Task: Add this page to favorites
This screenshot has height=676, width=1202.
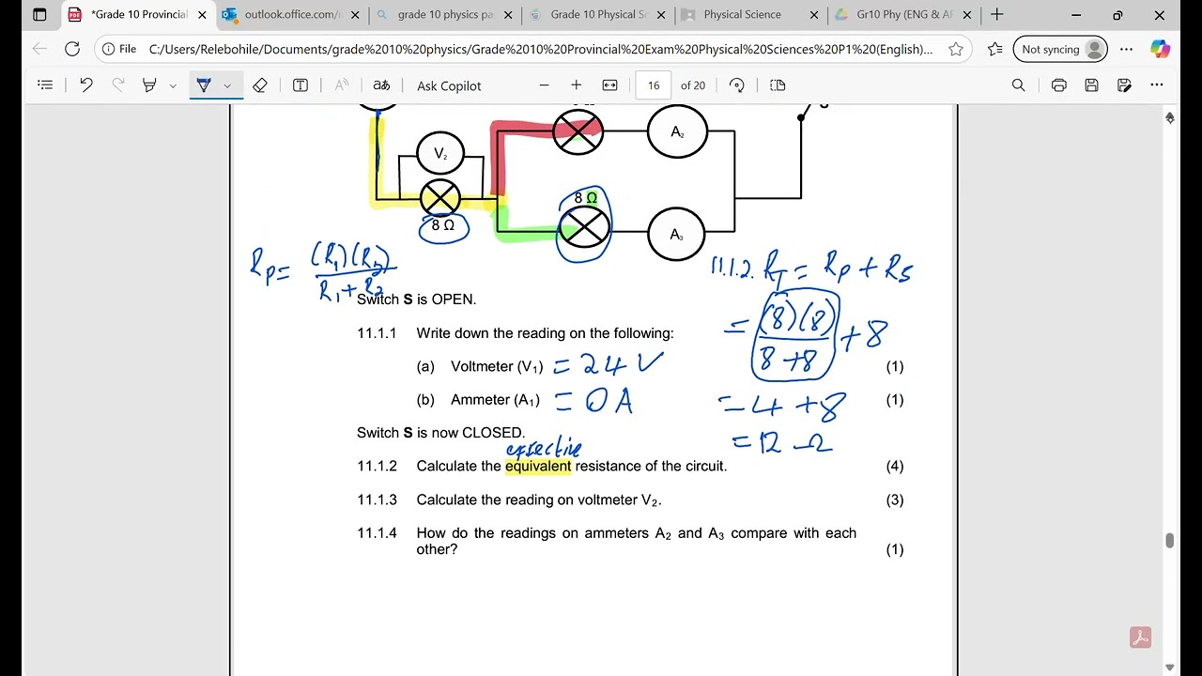Action: (x=956, y=49)
